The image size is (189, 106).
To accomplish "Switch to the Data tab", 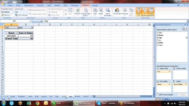I will coord(49,5).
